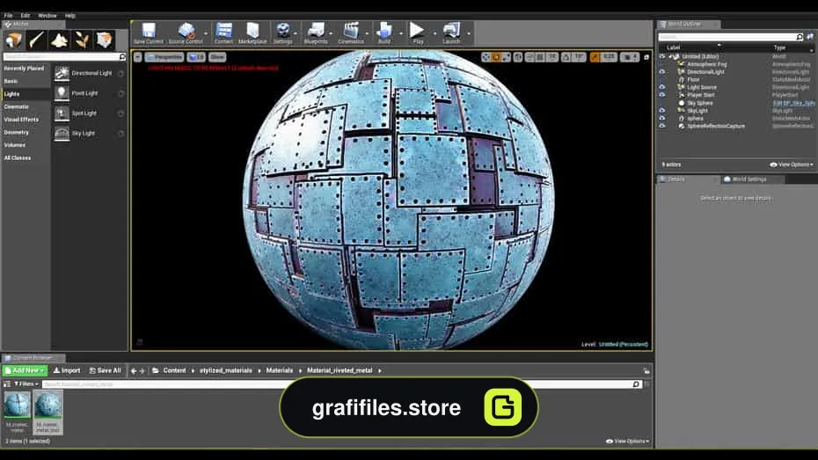This screenshot has width=818, height=460.
Task: Open the Perspective view dropdown
Action: (x=164, y=57)
